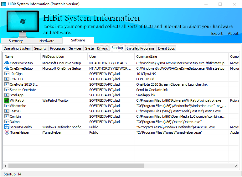Click the 101Clips row icon

pyautogui.click(x=7, y=74)
